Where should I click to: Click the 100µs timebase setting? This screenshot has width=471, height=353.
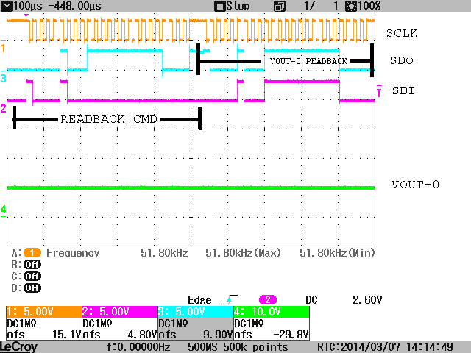pos(28,6)
